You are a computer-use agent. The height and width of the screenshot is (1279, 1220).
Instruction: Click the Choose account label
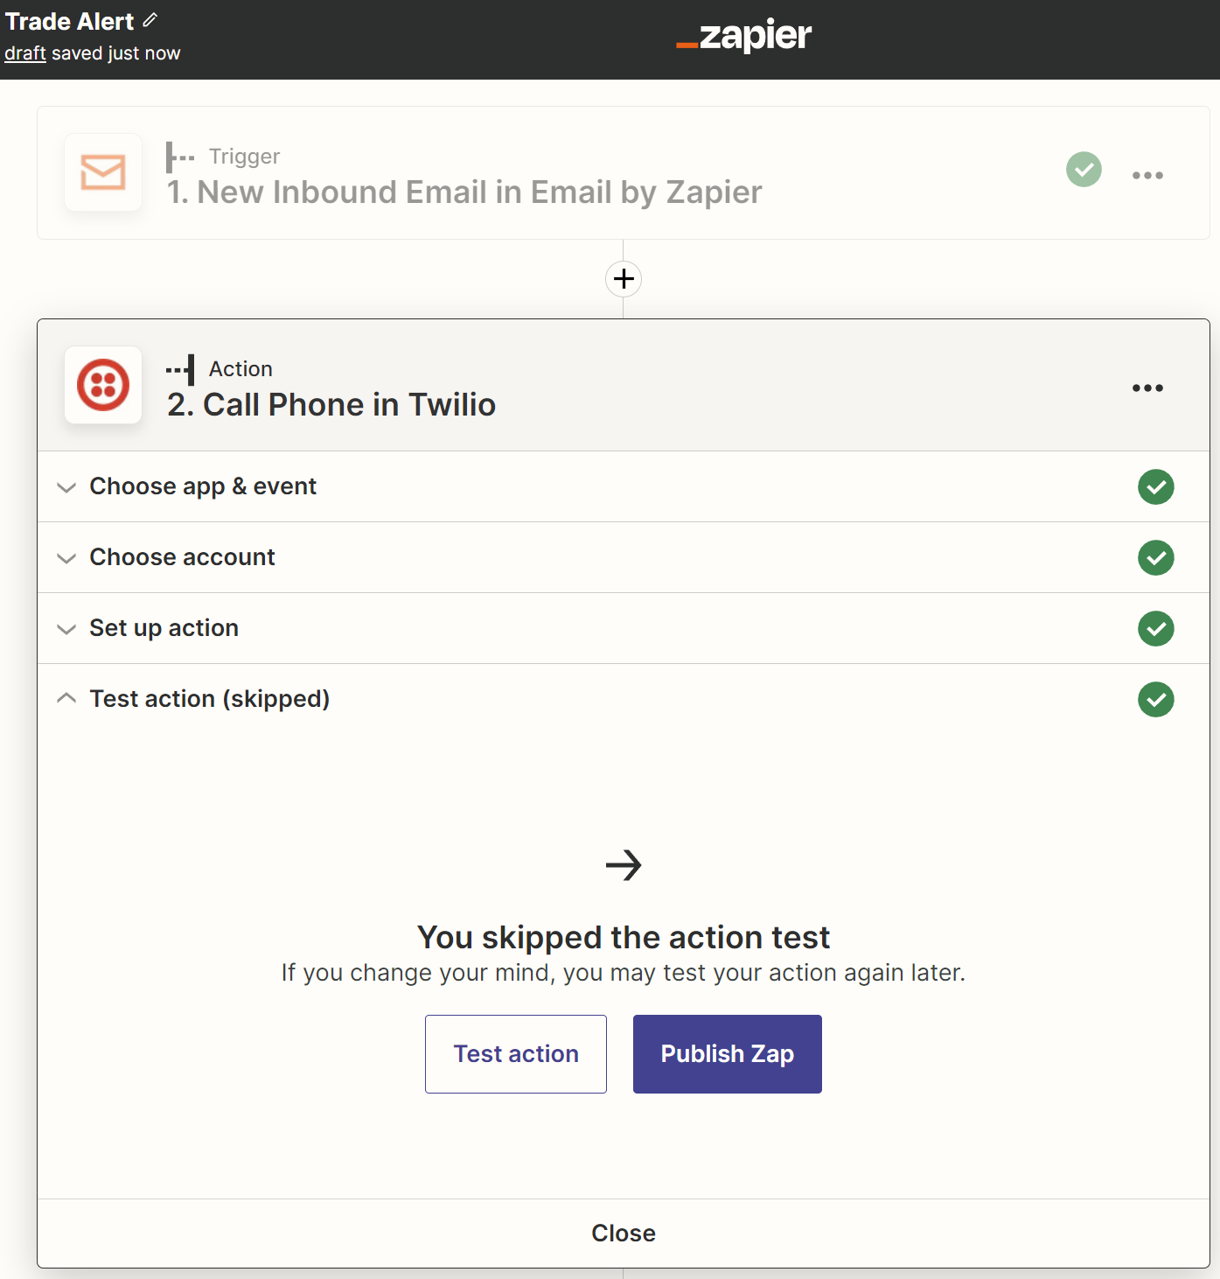(182, 557)
